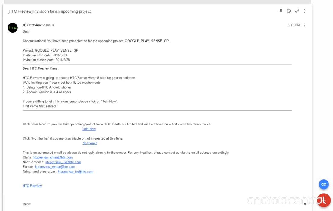Open htcpreview_emea@htc.com email link
This screenshot has width=333, height=211.
tap(55, 167)
